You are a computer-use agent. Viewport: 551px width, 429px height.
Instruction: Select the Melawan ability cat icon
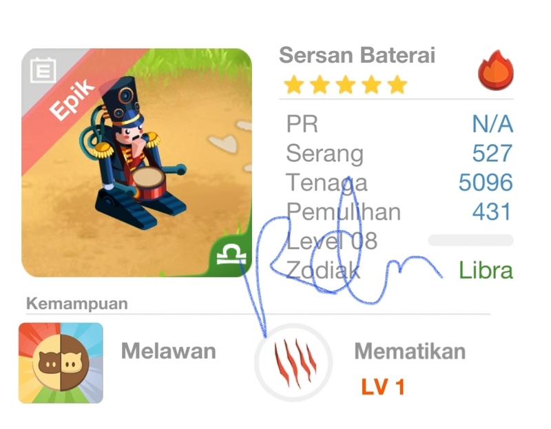(x=61, y=363)
